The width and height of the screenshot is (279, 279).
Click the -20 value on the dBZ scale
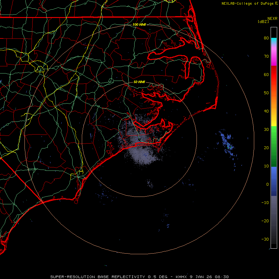tap(265, 221)
